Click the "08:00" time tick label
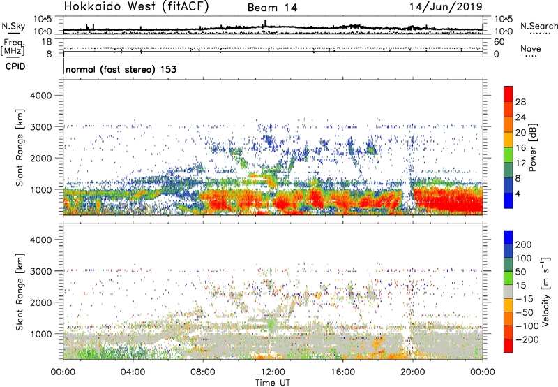This screenshot has width=558, height=387. (203, 372)
